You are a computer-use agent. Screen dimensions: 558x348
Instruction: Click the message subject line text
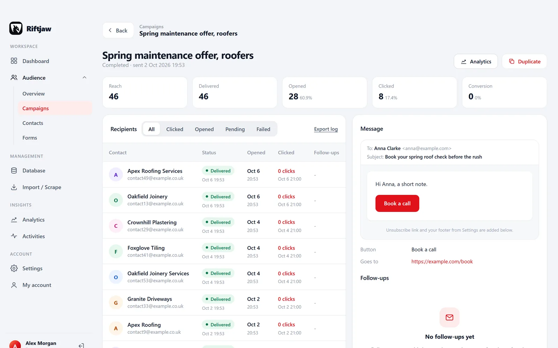click(433, 157)
